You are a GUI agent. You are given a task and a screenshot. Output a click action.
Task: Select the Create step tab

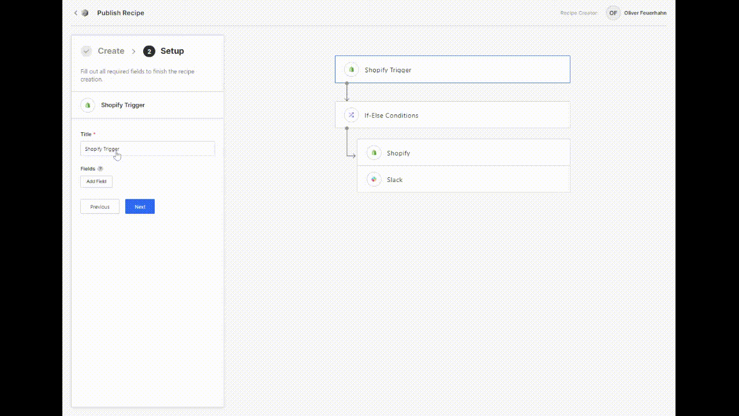point(103,51)
